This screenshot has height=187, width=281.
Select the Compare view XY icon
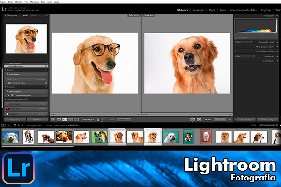[x=65, y=119]
